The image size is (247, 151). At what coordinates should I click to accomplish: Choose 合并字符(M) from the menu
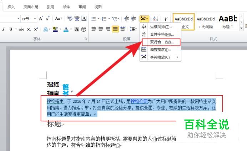point(160,34)
